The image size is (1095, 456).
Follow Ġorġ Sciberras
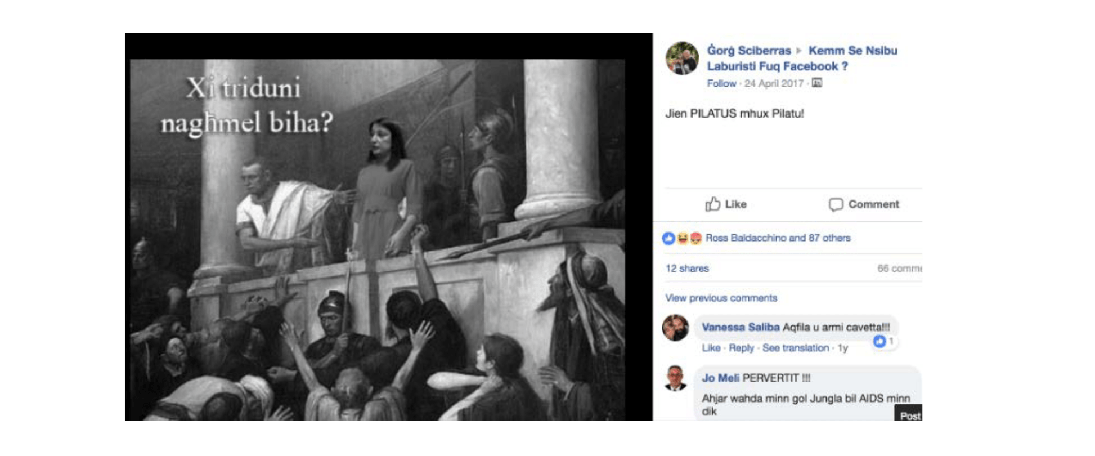(721, 83)
